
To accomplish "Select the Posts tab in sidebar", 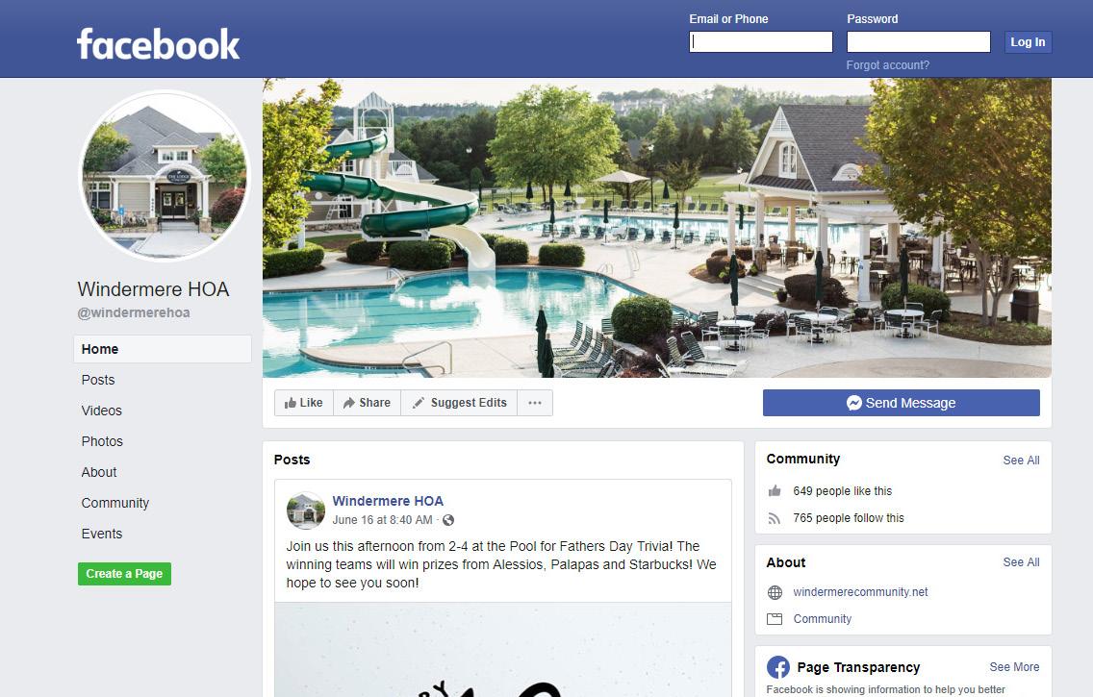I will 97,380.
